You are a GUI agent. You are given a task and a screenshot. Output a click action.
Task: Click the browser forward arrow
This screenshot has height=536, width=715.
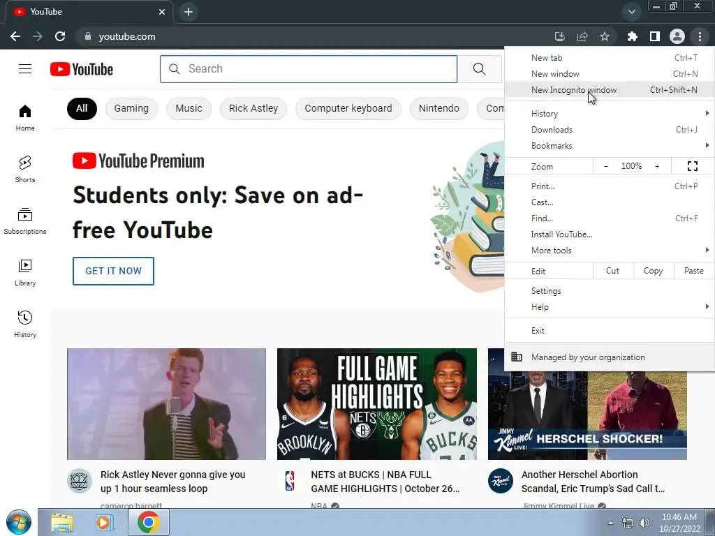click(x=38, y=36)
